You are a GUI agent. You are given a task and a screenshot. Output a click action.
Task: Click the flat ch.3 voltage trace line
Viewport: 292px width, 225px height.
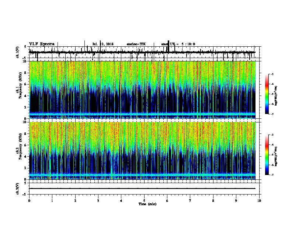(142, 189)
